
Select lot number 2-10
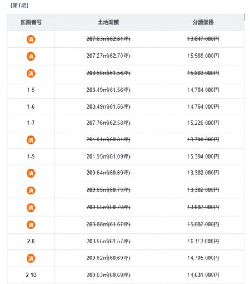click(x=31, y=275)
